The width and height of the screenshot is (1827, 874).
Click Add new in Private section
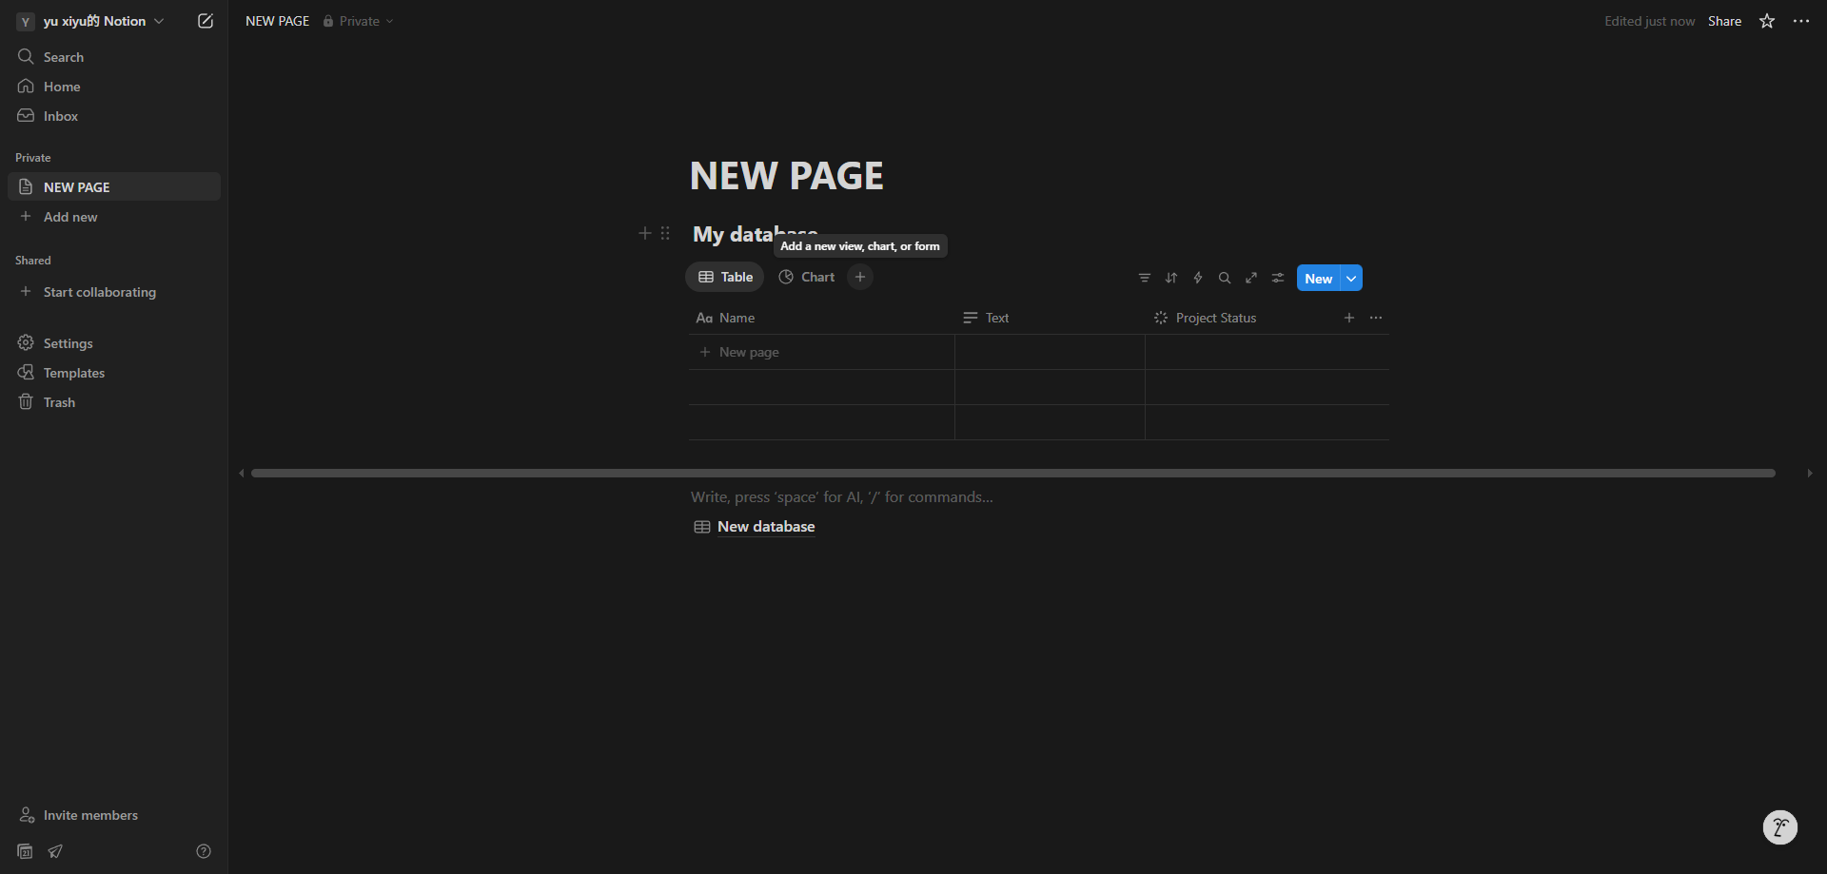[x=114, y=217]
